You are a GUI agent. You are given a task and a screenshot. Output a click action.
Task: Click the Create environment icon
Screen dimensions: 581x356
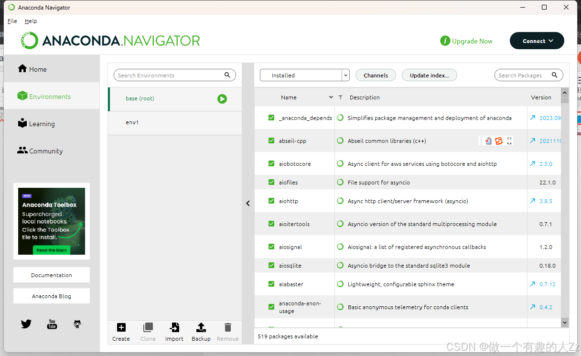tap(121, 327)
